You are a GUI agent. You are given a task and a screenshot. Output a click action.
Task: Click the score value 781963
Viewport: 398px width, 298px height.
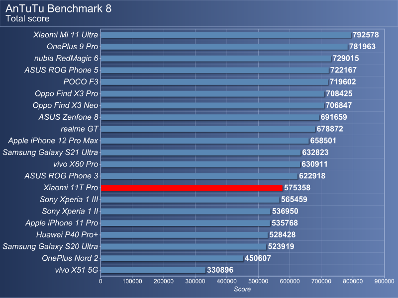coord(362,47)
